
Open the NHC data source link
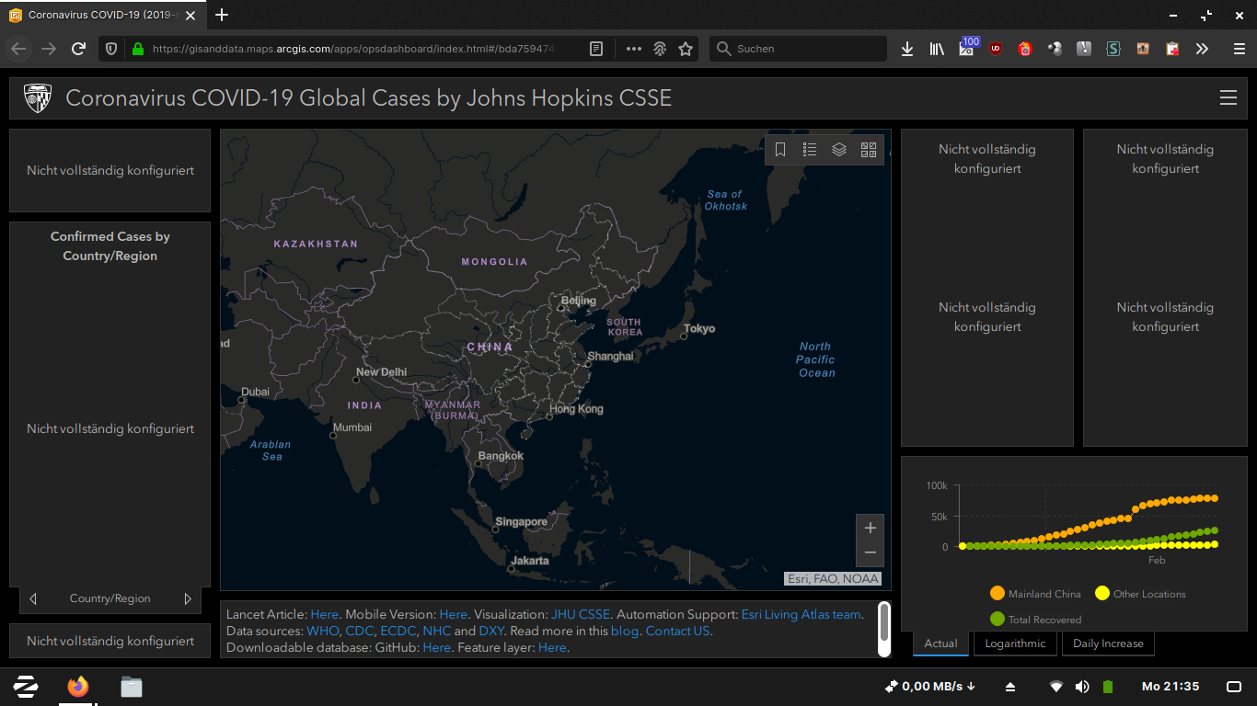(436, 631)
